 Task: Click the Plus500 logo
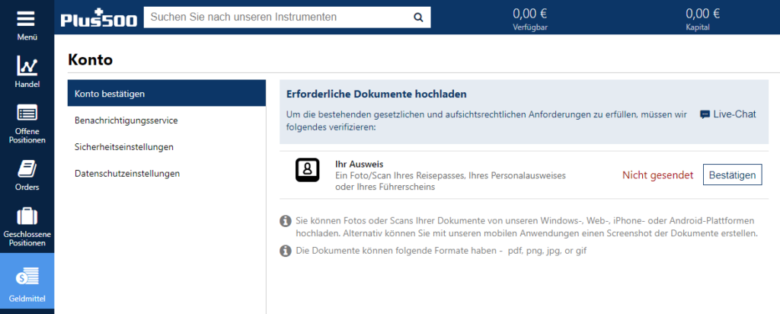pos(98,18)
